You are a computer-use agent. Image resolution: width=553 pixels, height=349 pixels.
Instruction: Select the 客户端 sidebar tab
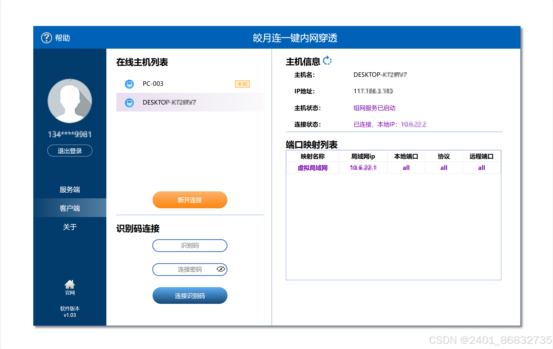(x=70, y=208)
